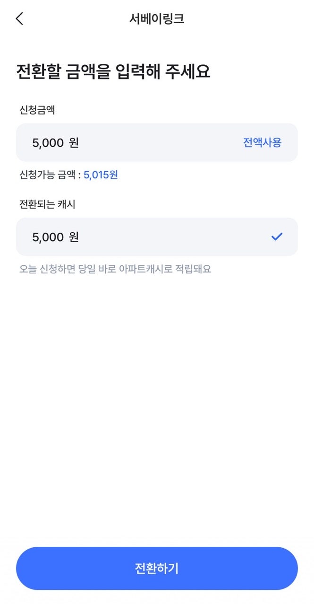
Task: Click the 5,000 number in 신청금액 field
Action: point(48,142)
